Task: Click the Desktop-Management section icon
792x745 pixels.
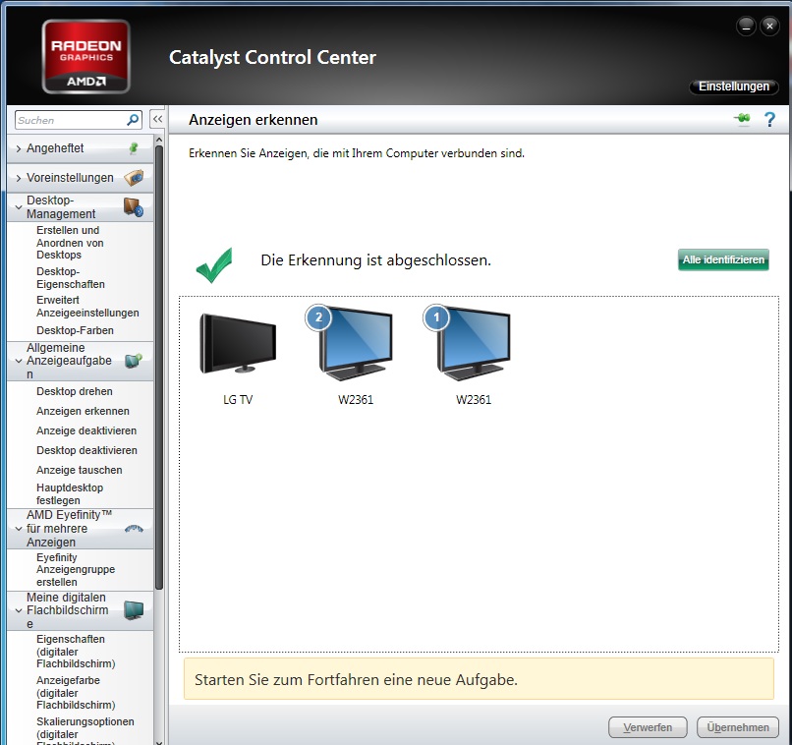Action: (x=134, y=207)
